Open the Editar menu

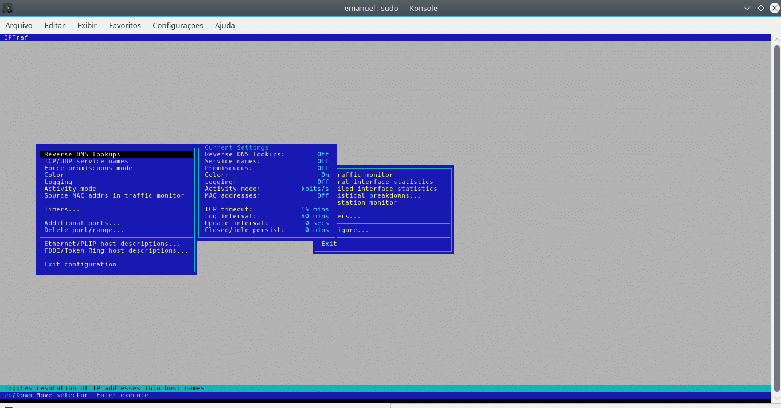pyautogui.click(x=54, y=25)
